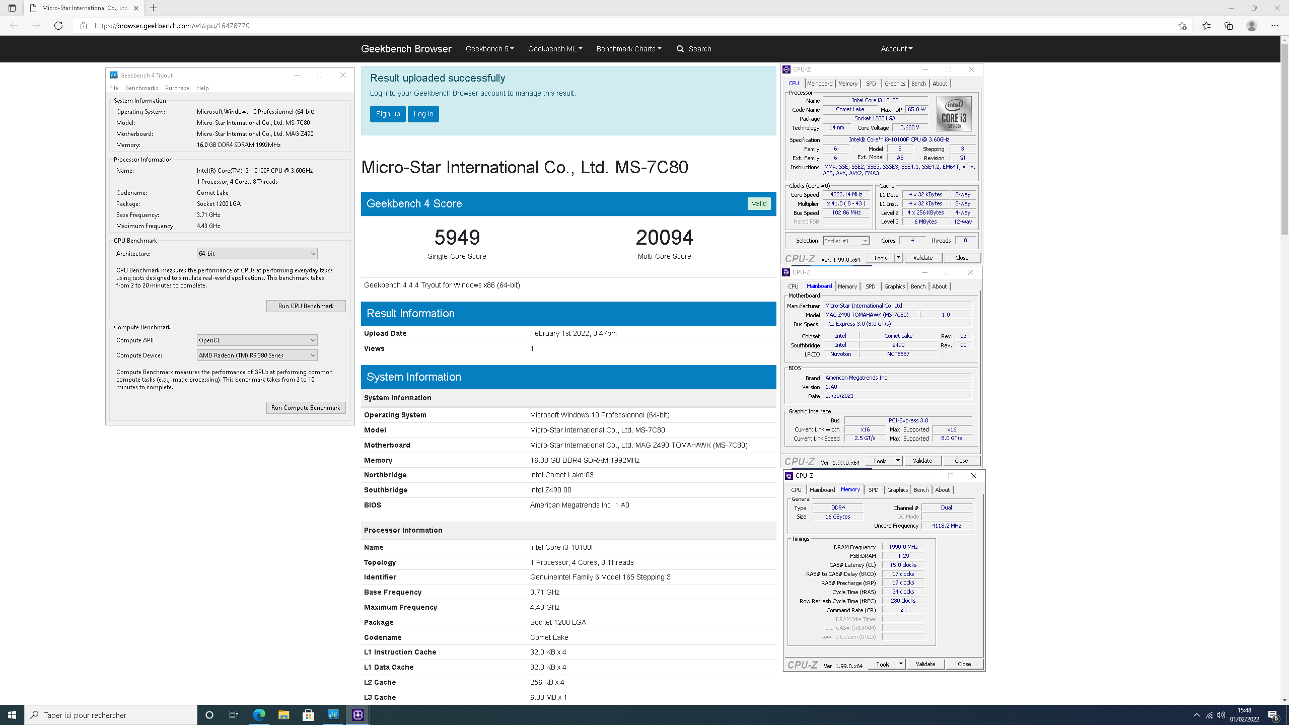Open the Compute Device dropdown
This screenshot has width=1289, height=725.
click(257, 355)
